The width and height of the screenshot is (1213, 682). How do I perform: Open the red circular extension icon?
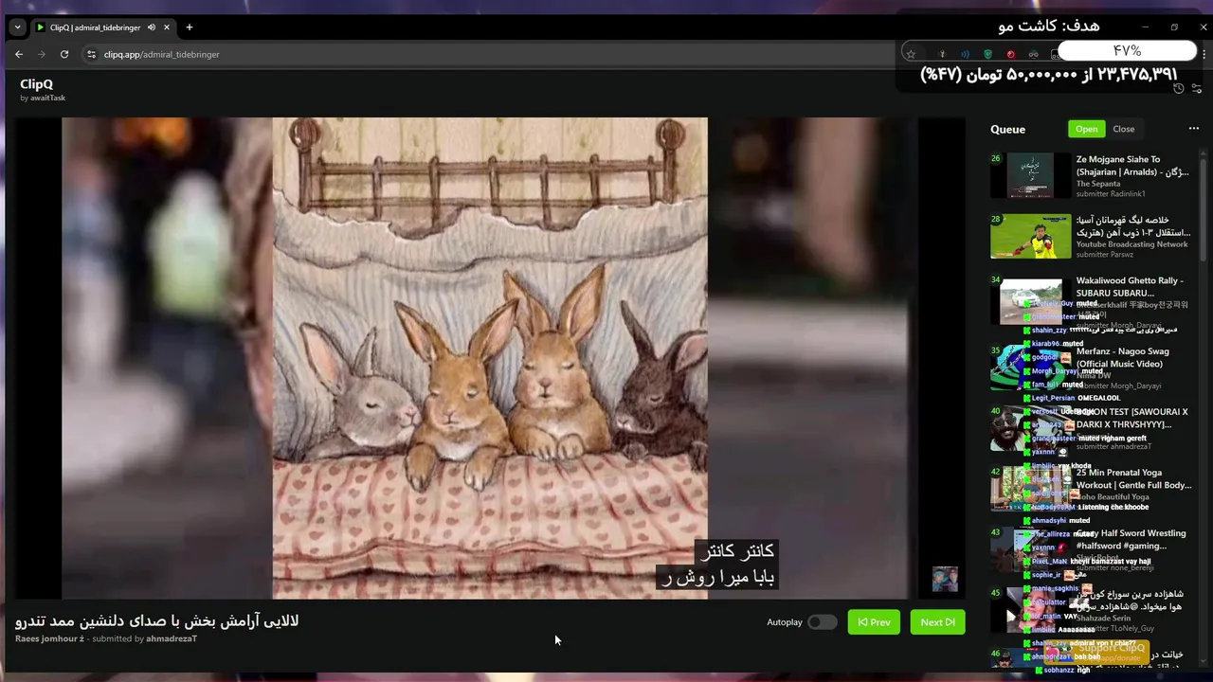[1010, 54]
